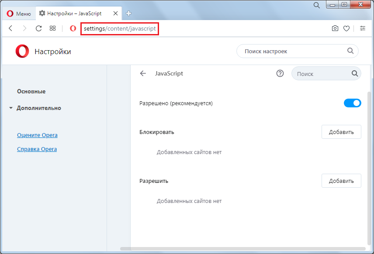
Task: Go forward with browser forward arrow
Action: 24,28
